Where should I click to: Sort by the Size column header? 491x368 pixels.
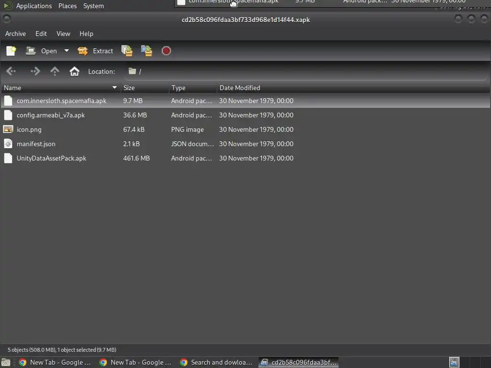tap(145, 88)
